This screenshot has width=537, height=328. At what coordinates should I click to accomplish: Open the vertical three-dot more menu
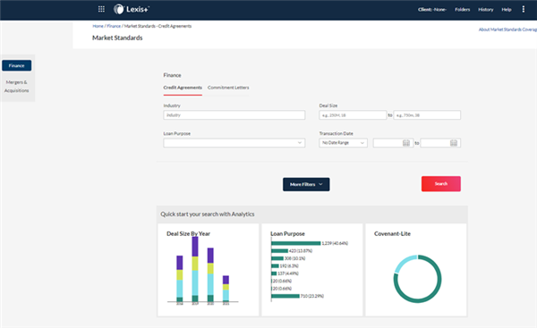click(524, 9)
